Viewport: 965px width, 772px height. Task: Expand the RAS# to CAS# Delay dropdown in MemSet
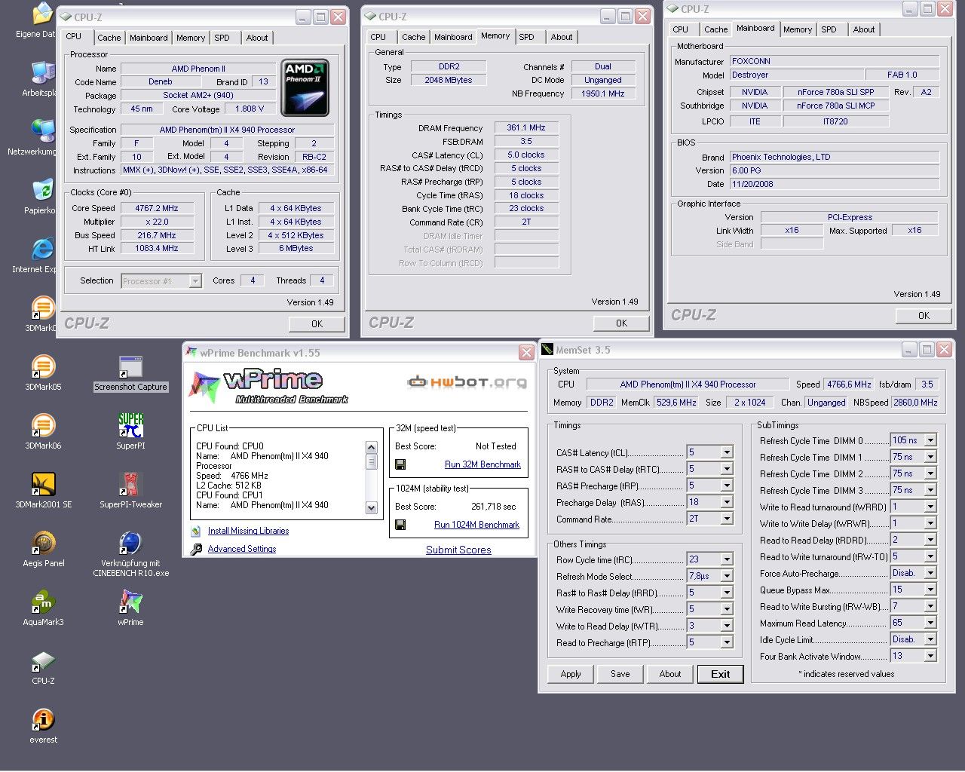pyautogui.click(x=727, y=469)
